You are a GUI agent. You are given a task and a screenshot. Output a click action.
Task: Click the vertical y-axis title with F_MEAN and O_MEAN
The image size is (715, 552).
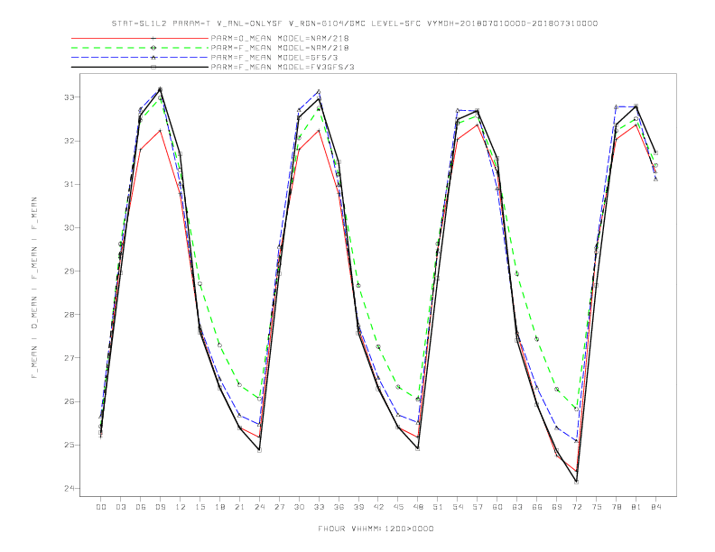pos(34,288)
